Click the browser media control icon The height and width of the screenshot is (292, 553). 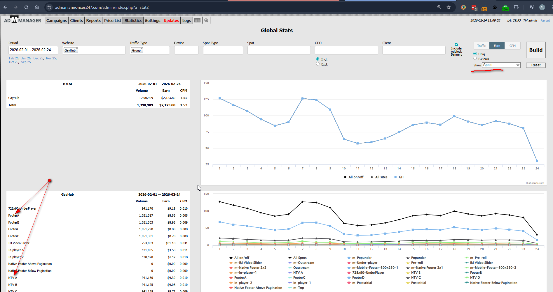(x=532, y=7)
